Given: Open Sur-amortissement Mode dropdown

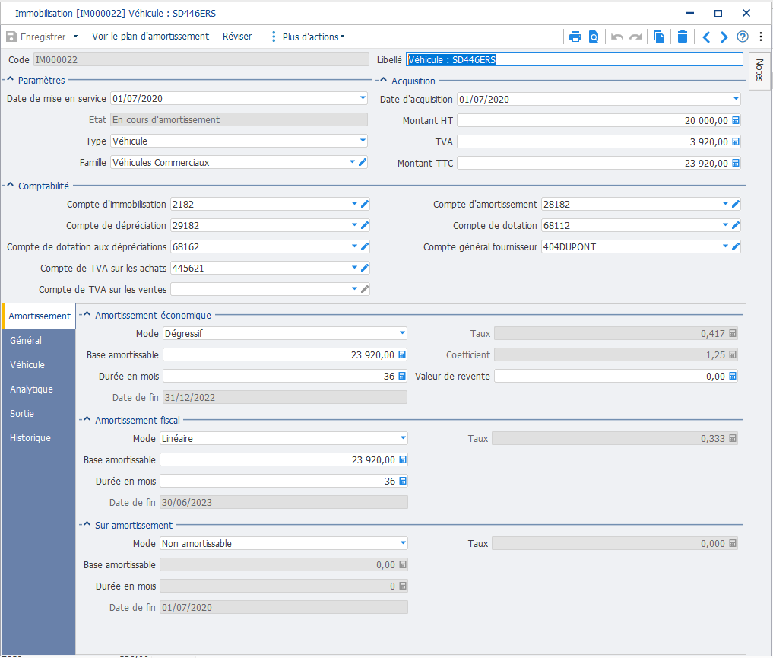Looking at the screenshot, I should point(403,543).
